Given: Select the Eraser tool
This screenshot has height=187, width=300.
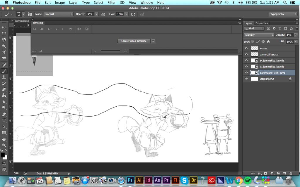Looking at the screenshot, I should (4, 89).
